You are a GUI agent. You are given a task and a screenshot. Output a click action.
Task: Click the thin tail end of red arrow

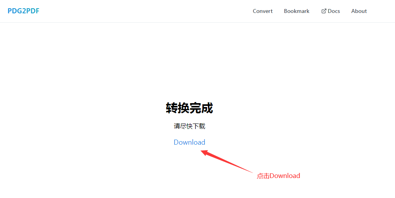coord(251,172)
